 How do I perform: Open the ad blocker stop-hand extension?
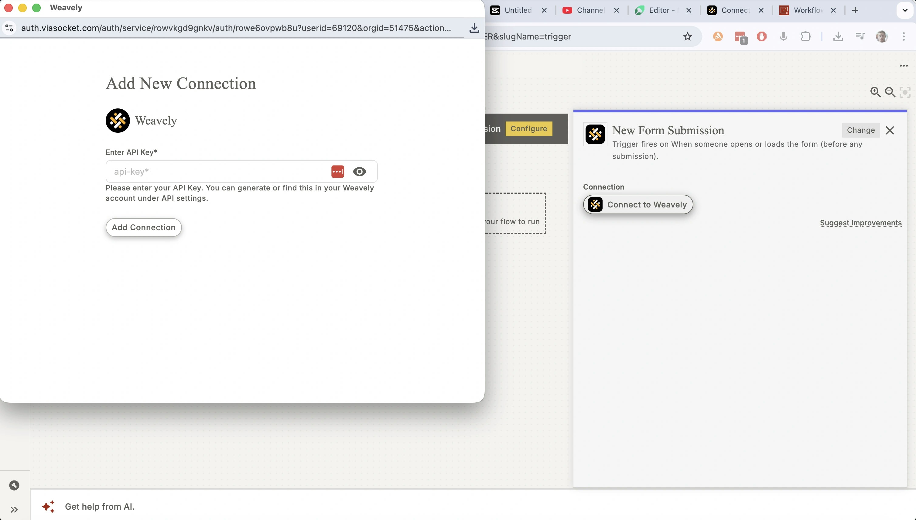point(761,36)
